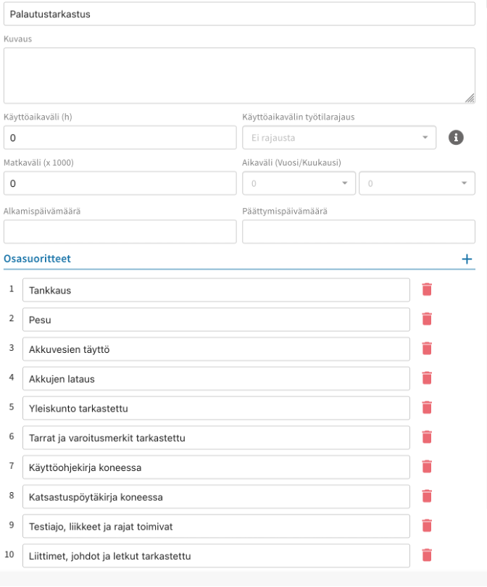The width and height of the screenshot is (487, 587).
Task: Click trash icon next to Akkujen lataus
Action: tap(427, 378)
